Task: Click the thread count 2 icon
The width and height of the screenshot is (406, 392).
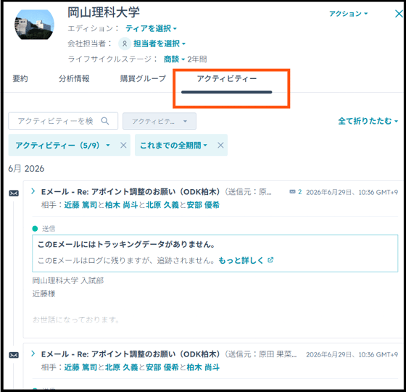Action: click(296, 192)
